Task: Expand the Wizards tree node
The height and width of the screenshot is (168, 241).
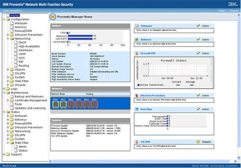Action: tap(8, 85)
